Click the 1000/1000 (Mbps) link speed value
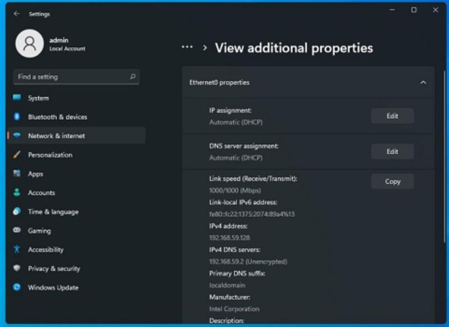The height and width of the screenshot is (327, 449). click(235, 190)
